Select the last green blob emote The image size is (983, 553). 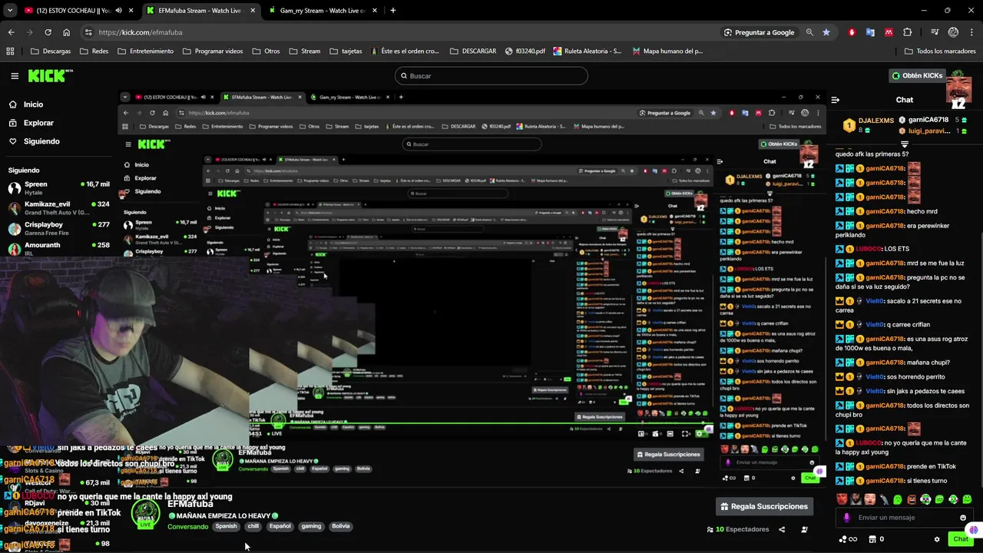click(967, 499)
